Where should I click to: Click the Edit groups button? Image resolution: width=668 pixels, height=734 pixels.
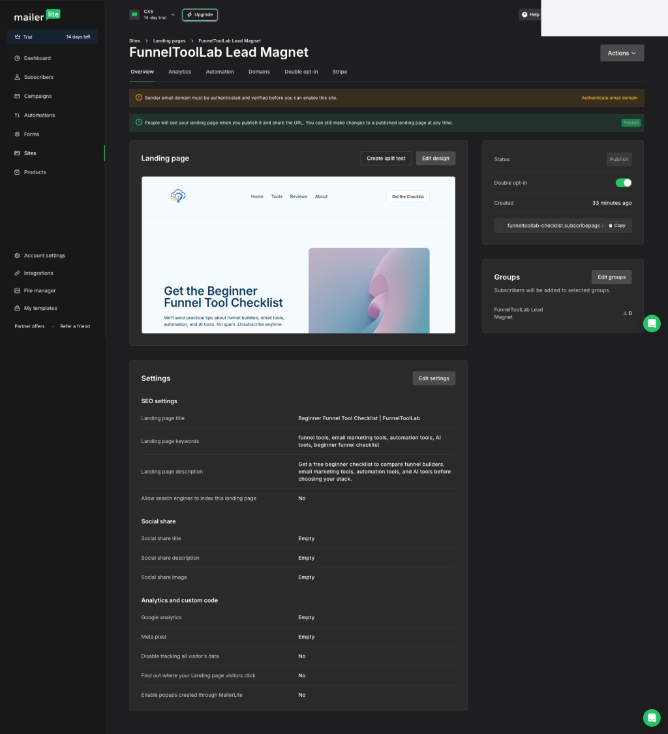coord(611,277)
